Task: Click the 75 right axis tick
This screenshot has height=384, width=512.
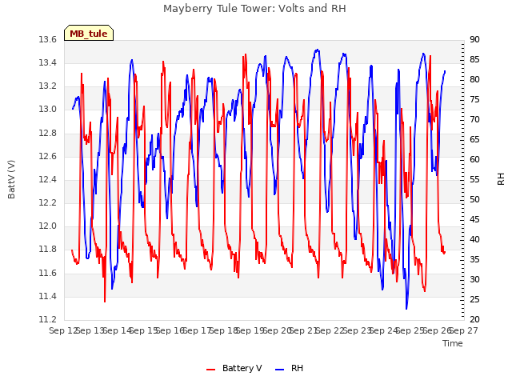Action: click(x=474, y=99)
